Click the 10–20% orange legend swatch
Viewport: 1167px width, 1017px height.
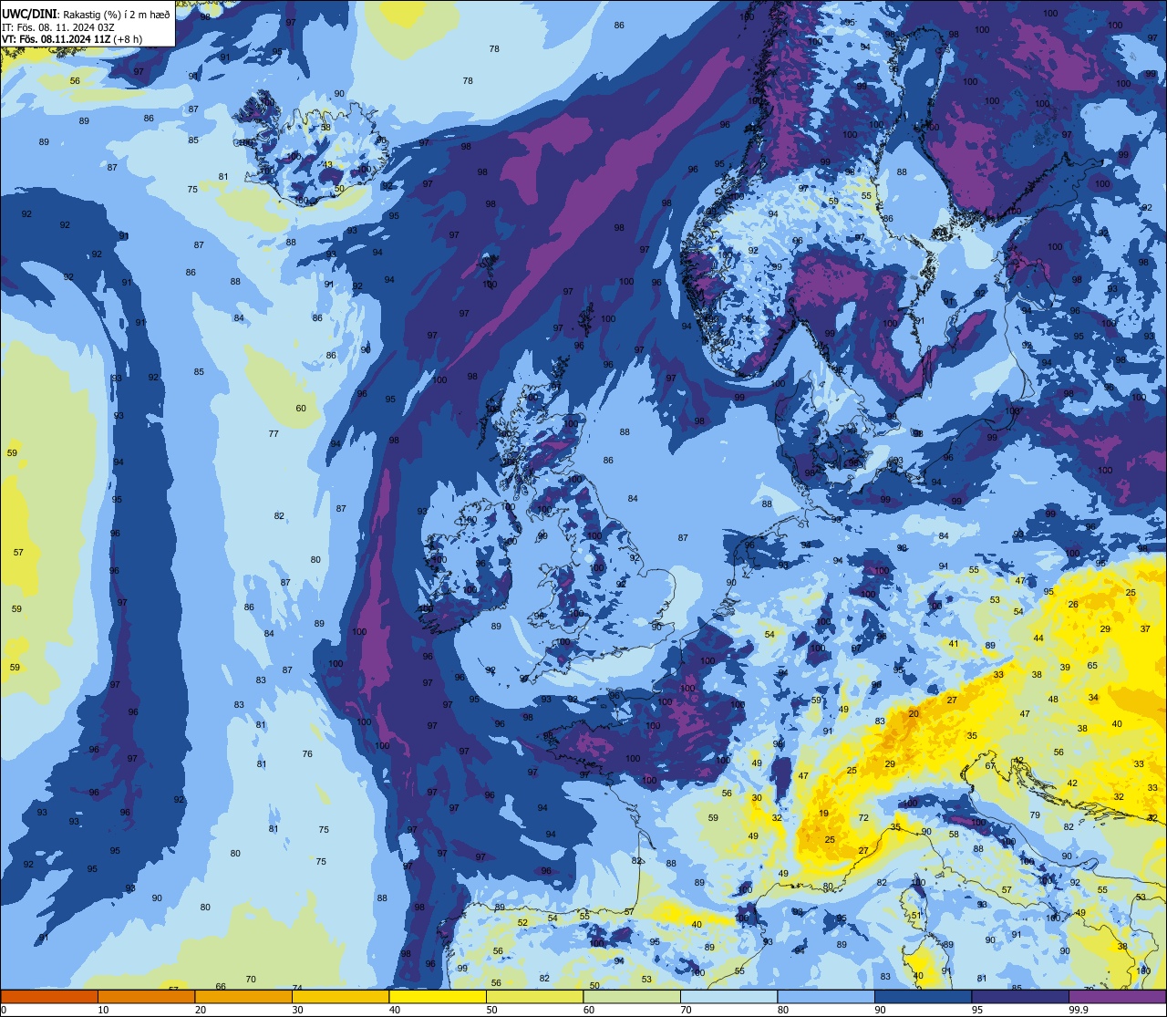146,996
